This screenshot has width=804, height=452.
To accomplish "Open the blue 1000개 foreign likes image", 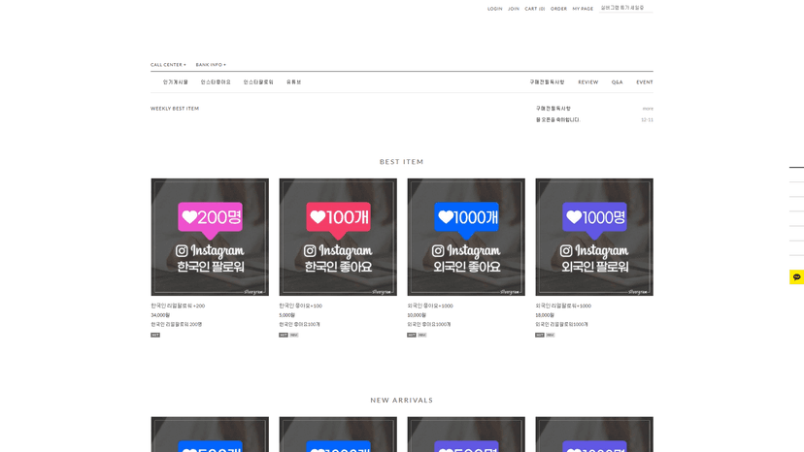I will coord(466,237).
